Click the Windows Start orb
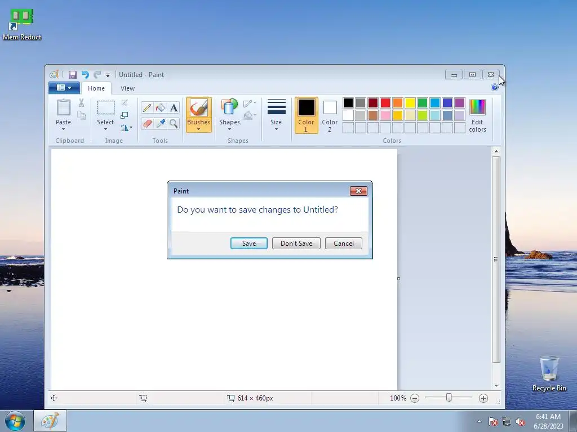Viewport: 577px width, 432px height. click(15, 421)
